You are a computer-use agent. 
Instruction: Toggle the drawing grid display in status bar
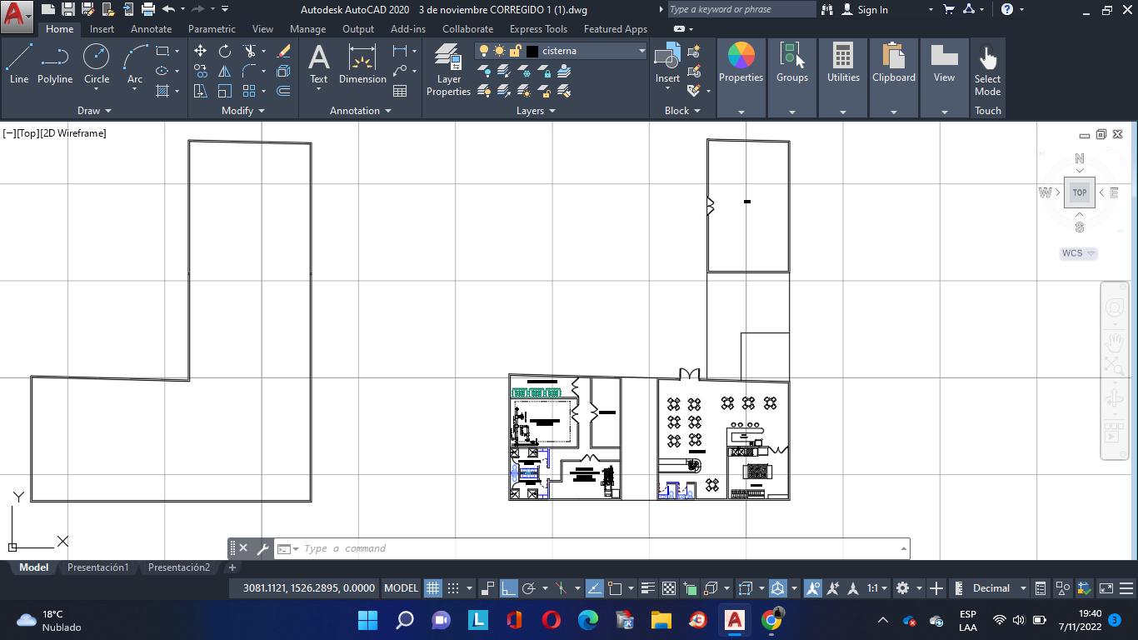[432, 588]
